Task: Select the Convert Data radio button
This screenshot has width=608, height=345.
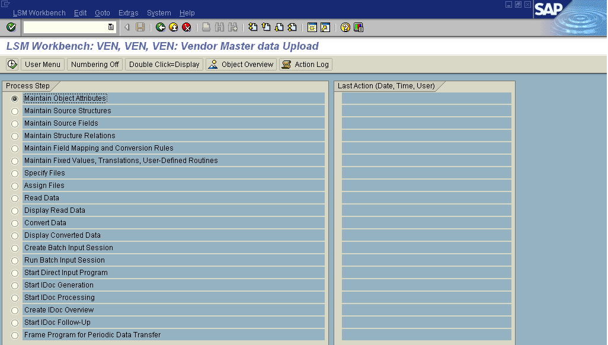Action: pyautogui.click(x=15, y=223)
